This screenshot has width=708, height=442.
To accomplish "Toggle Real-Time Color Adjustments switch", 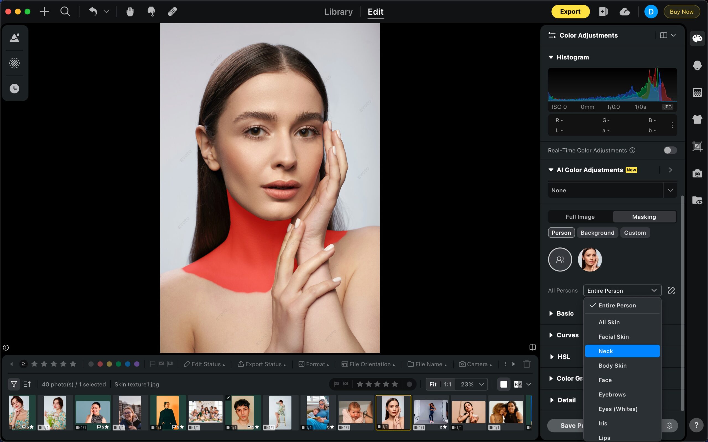I will point(670,150).
